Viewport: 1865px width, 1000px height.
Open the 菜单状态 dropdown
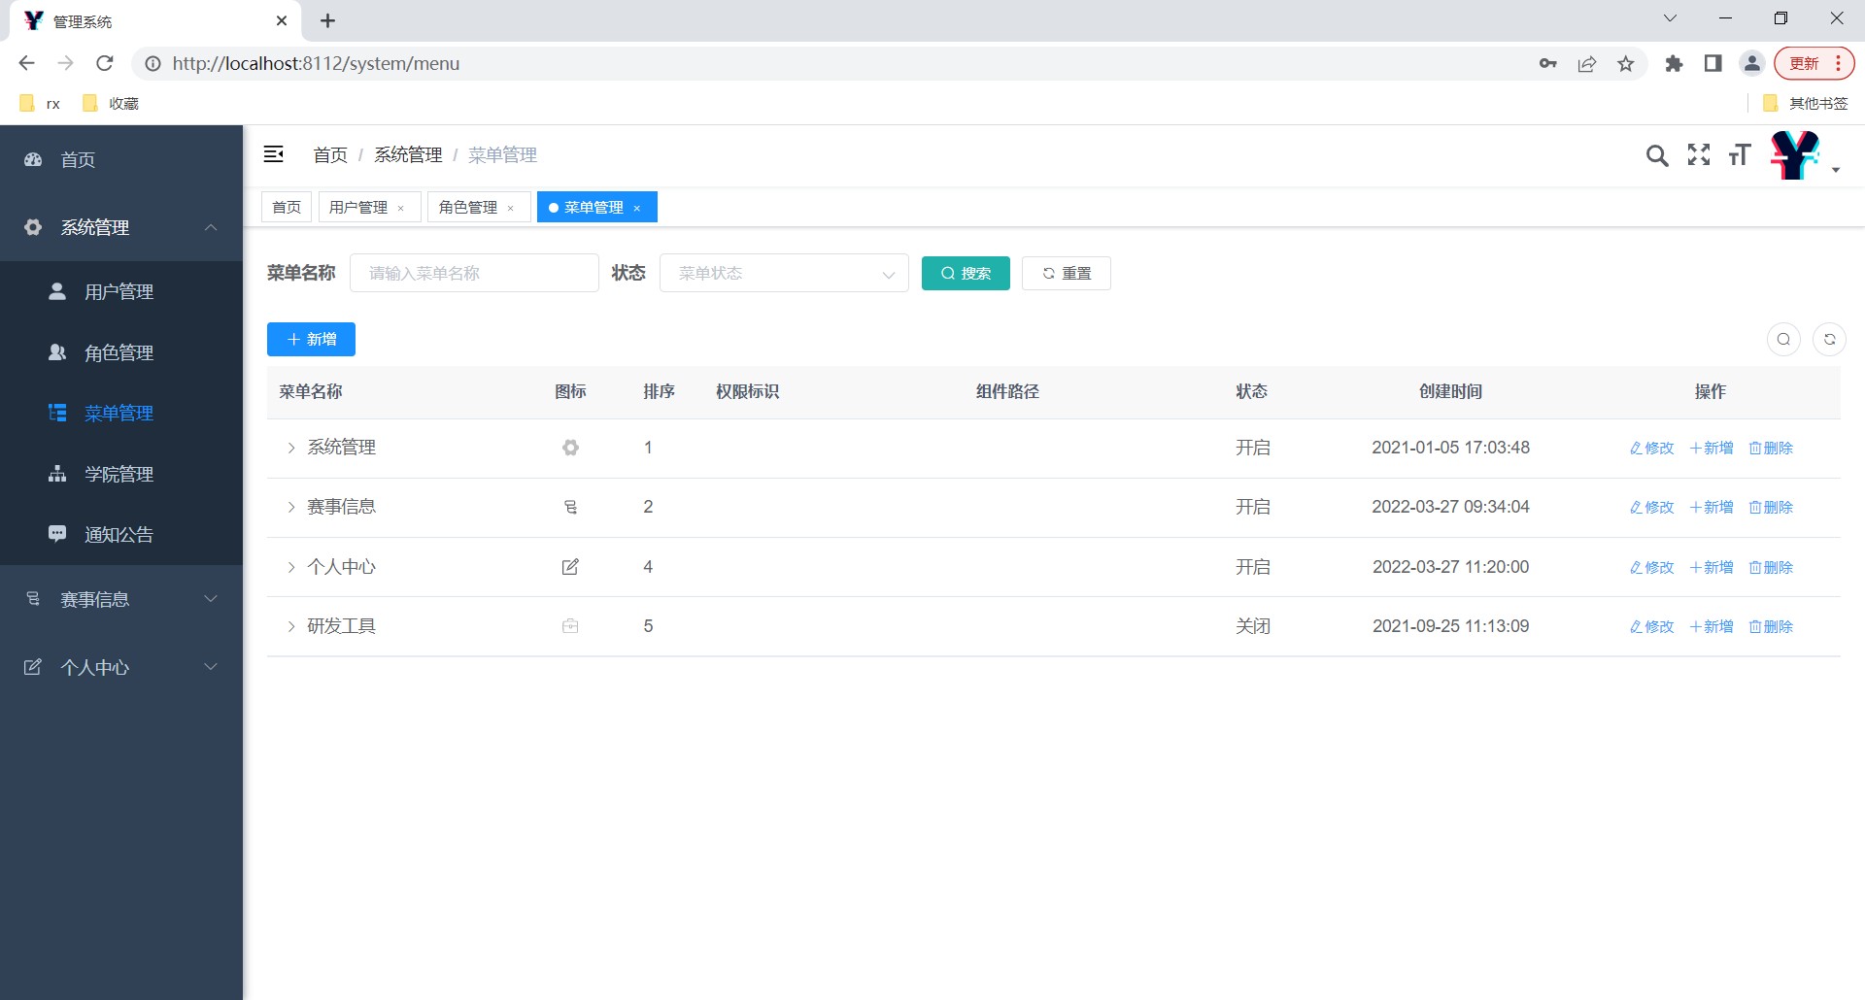point(784,273)
